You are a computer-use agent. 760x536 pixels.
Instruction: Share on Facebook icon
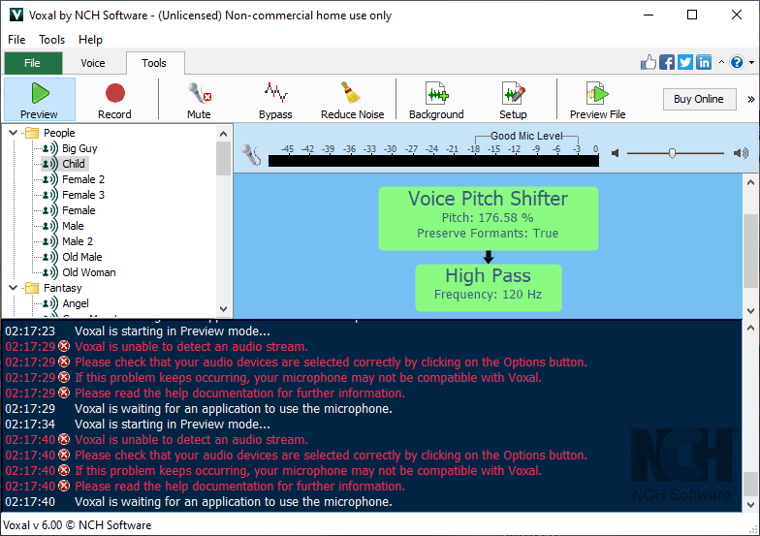click(x=667, y=62)
